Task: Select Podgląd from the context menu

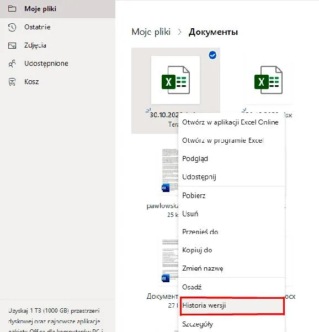Action: [231, 159]
